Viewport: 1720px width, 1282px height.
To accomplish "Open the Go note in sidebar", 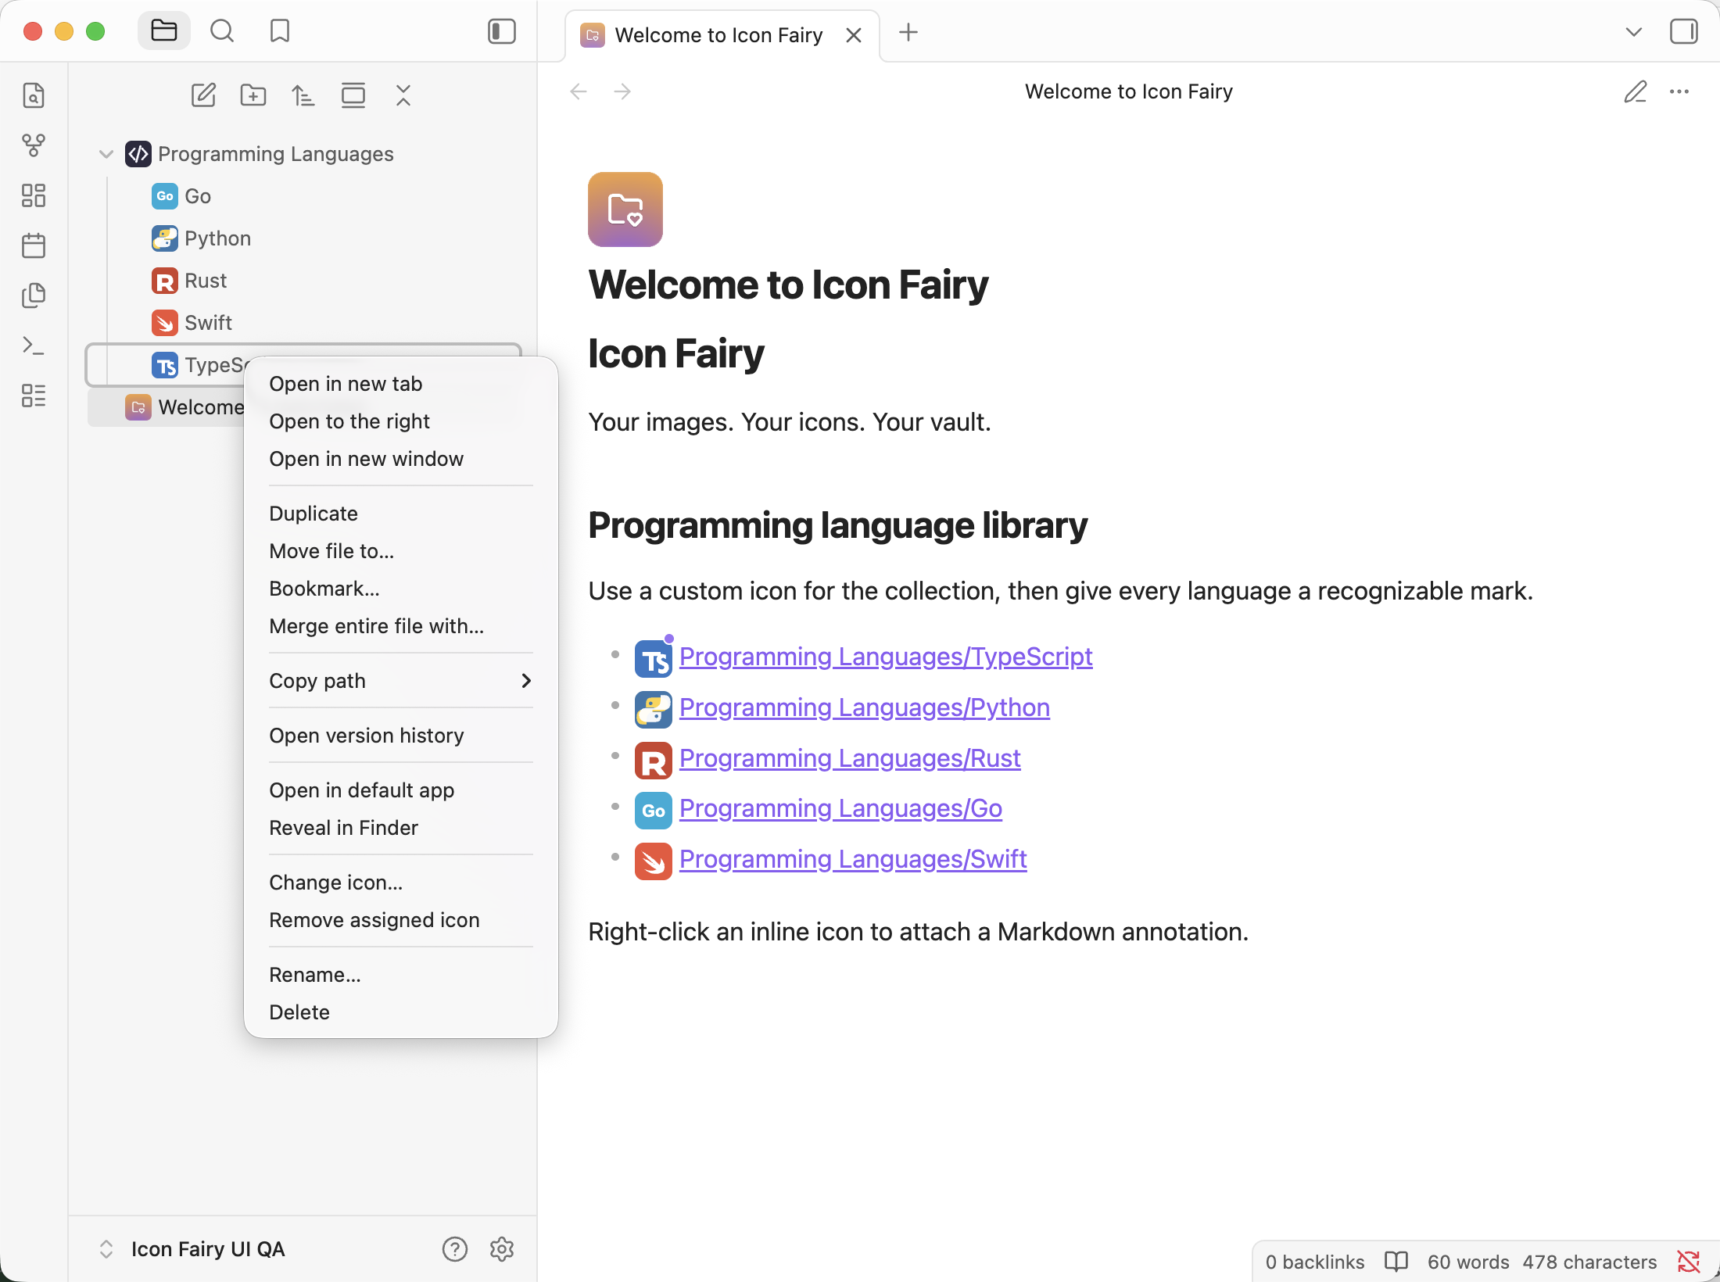I will [x=303, y=196].
